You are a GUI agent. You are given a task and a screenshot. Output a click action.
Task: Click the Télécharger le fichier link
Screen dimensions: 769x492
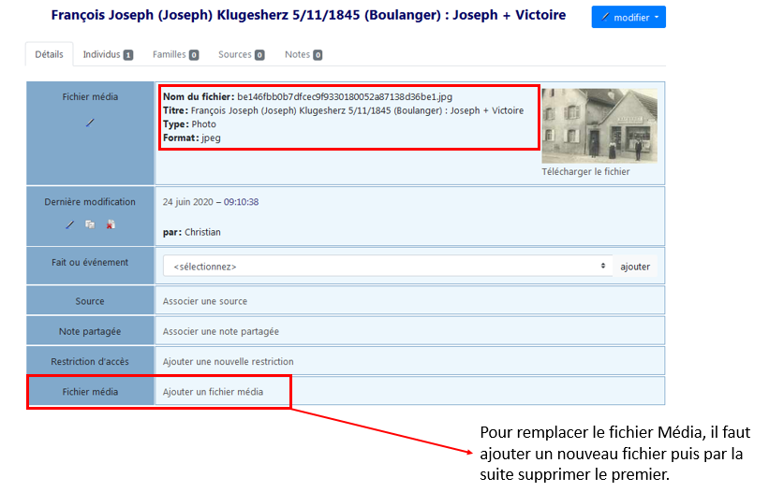click(585, 171)
